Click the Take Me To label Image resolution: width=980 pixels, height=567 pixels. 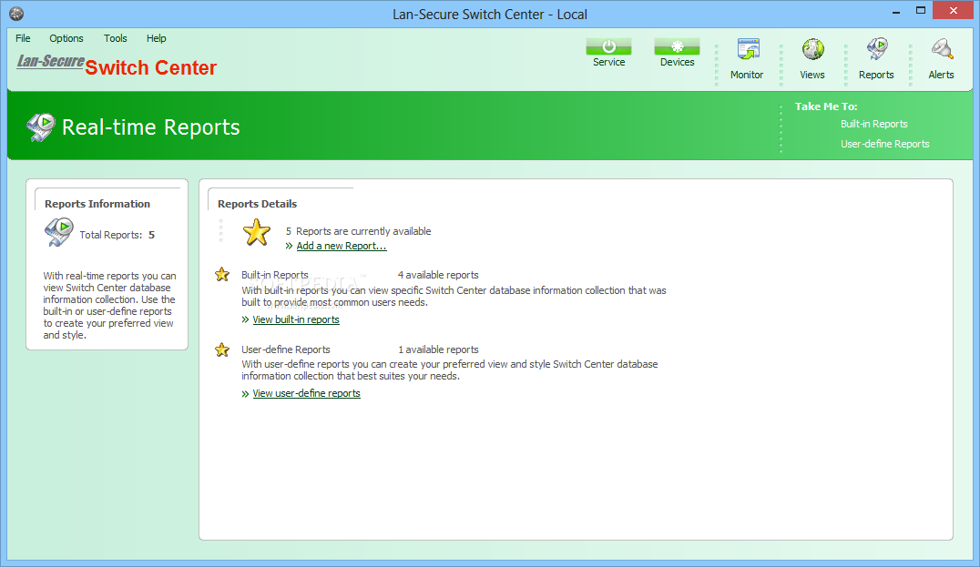(826, 106)
